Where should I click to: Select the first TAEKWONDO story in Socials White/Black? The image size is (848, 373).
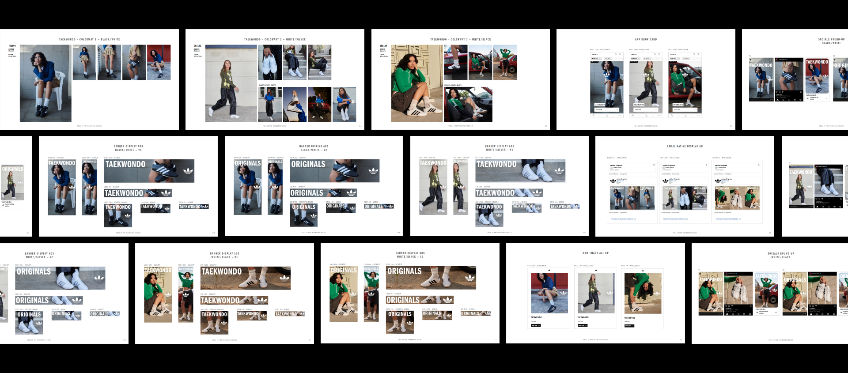[711, 293]
